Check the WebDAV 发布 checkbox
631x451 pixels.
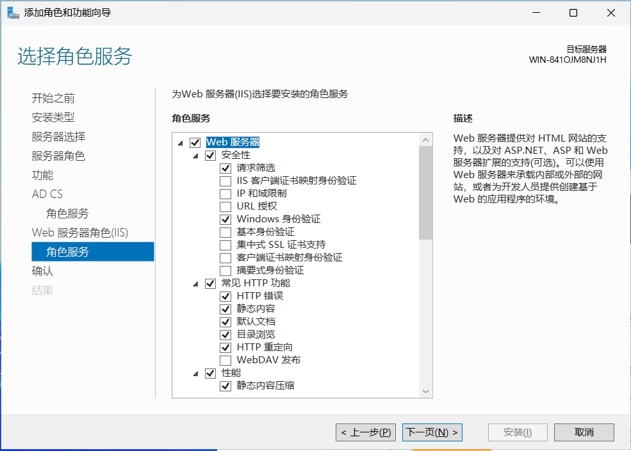[225, 361]
